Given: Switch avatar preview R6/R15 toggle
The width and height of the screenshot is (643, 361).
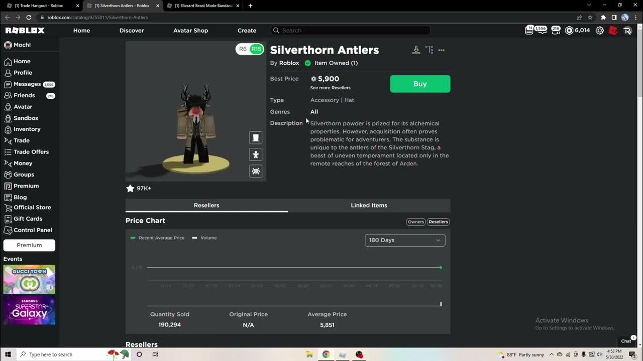Looking at the screenshot, I should click(250, 49).
